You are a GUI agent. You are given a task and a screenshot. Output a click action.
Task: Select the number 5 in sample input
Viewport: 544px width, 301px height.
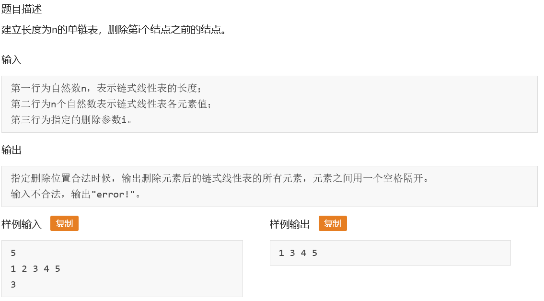pos(12,253)
